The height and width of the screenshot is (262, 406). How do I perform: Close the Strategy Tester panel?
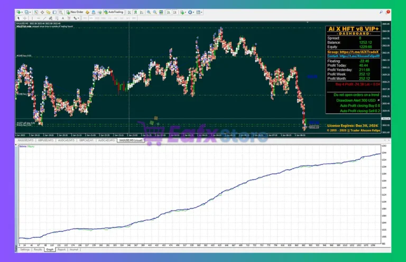pyautogui.click(x=16, y=145)
